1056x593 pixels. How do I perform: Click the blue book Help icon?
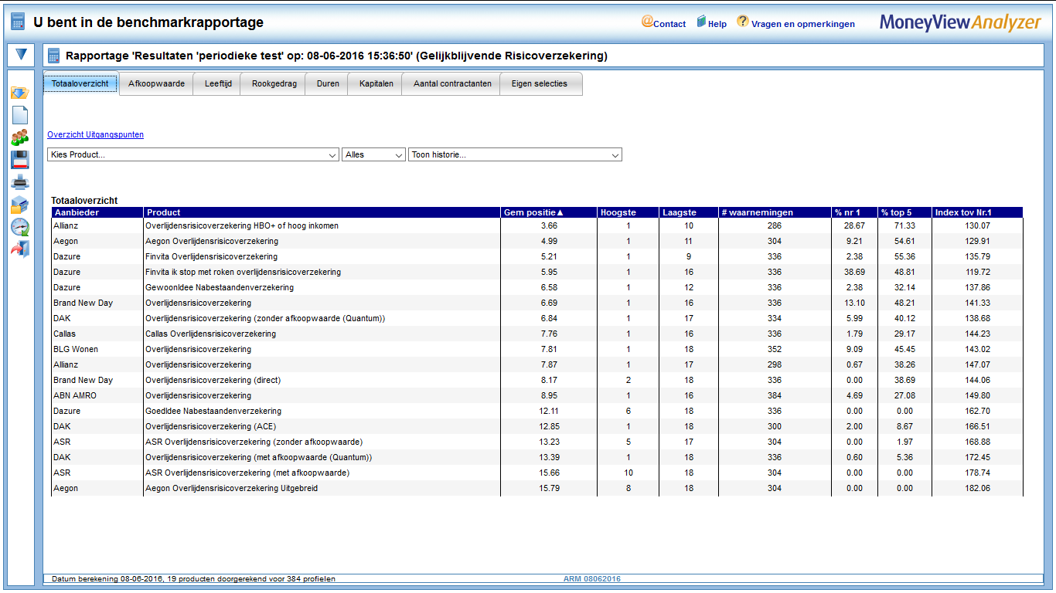701,22
